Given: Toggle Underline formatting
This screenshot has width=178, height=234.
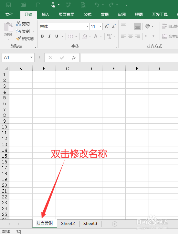Looking at the screenshot, I should point(57,36).
